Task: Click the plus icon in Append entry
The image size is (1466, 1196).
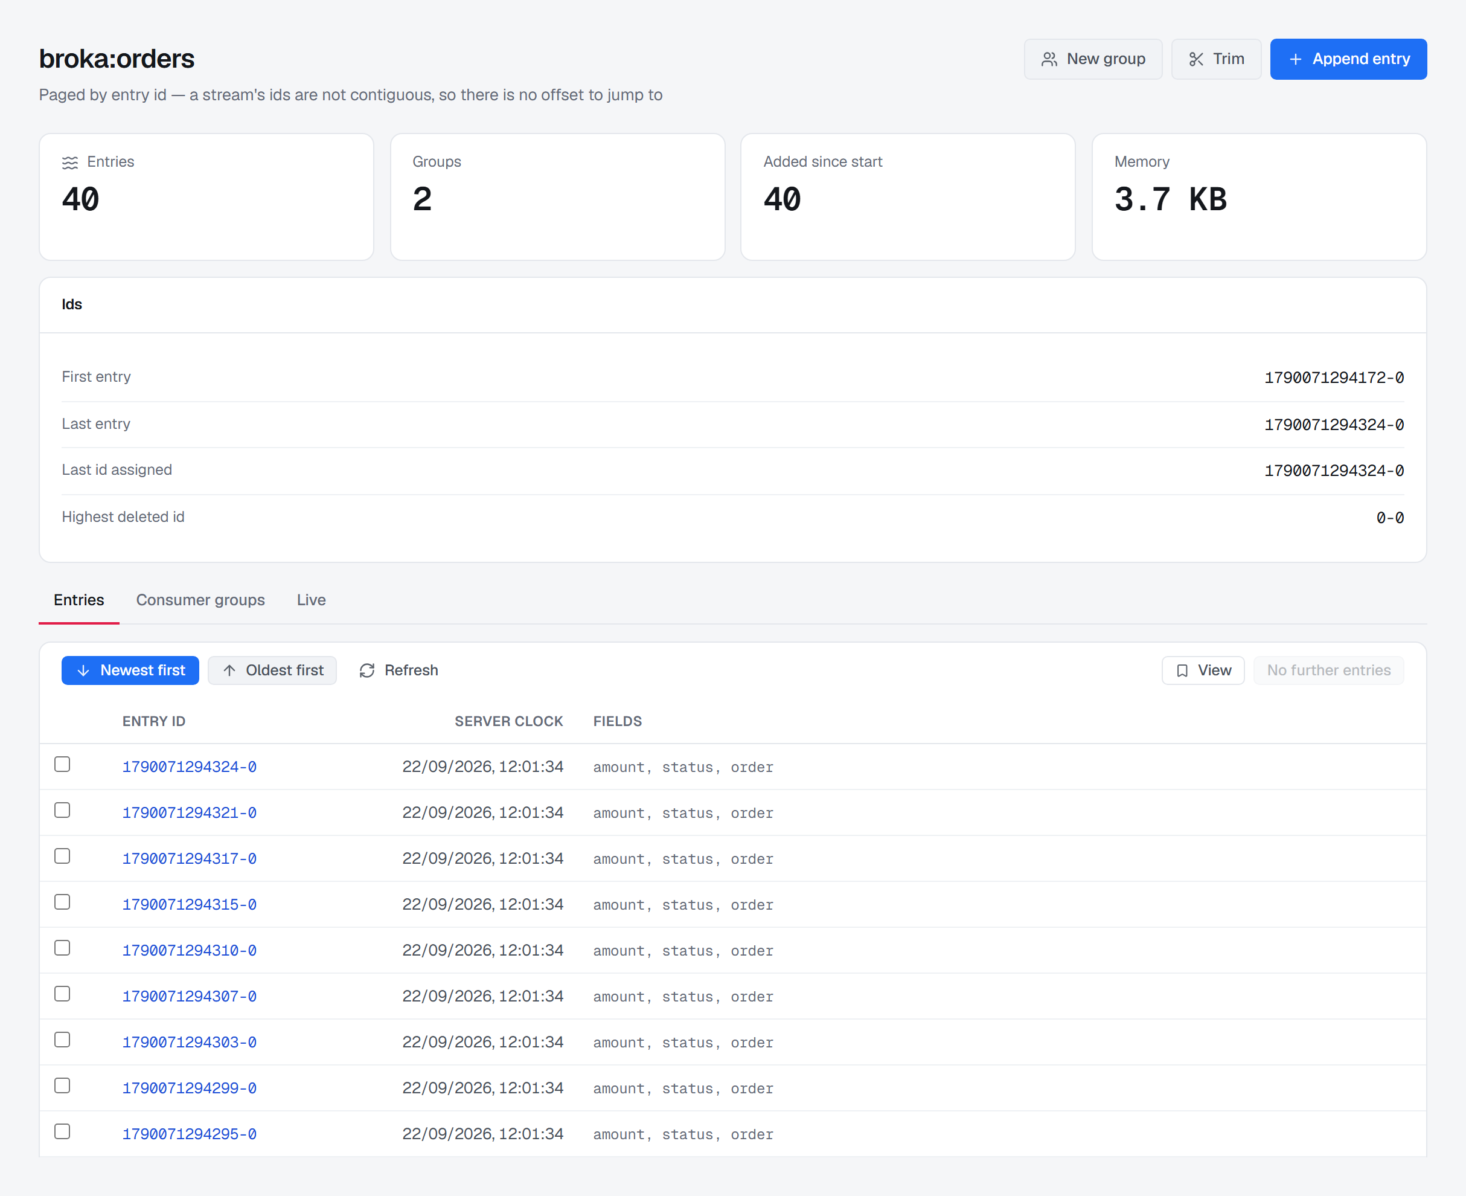Action: coord(1295,59)
